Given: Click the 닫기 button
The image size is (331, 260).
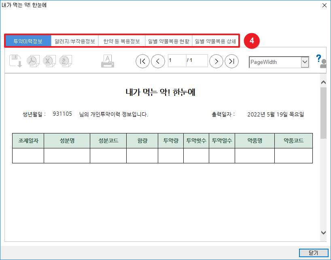Looking at the screenshot, I should (x=313, y=253).
